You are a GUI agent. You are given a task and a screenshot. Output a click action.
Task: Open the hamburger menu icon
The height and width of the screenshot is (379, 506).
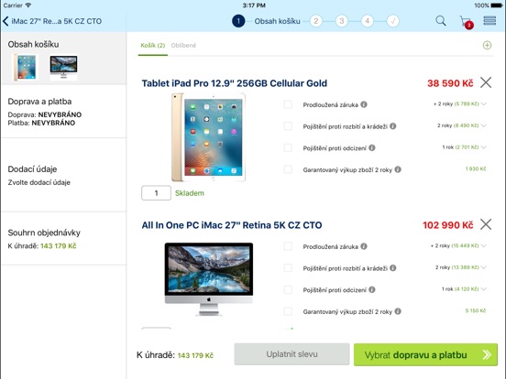point(489,21)
